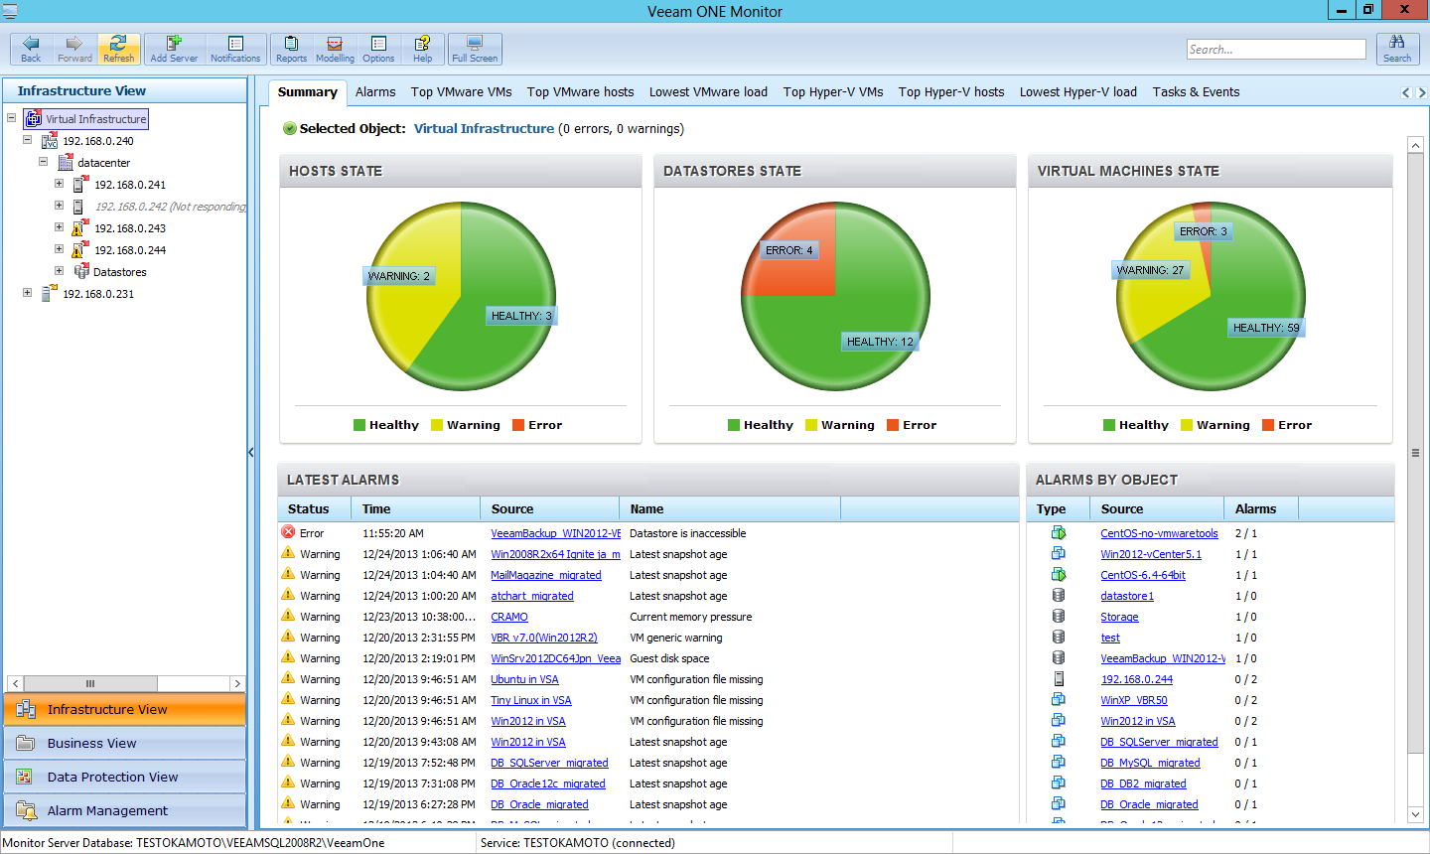The width and height of the screenshot is (1430, 854).
Task: Click the Virtual Infrastructure tree icon
Action: pos(33,119)
